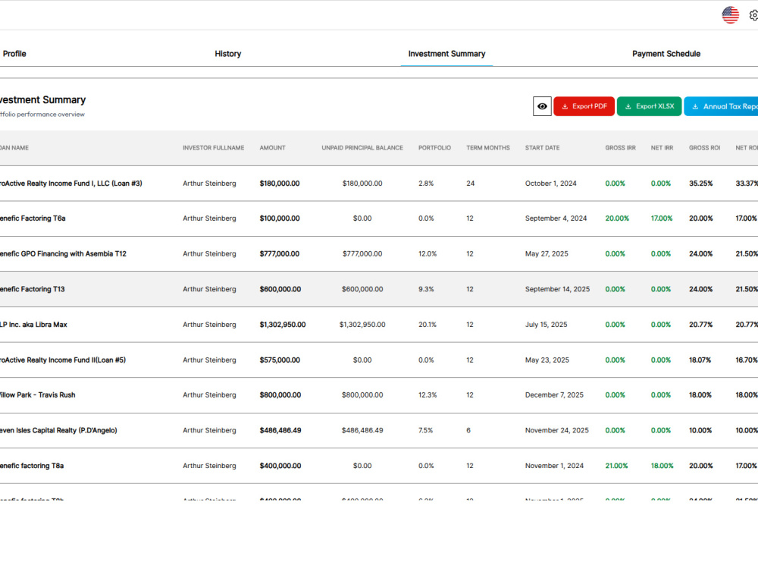Sort by the Portfolio column header
This screenshot has width=758, height=569.
tap(434, 148)
